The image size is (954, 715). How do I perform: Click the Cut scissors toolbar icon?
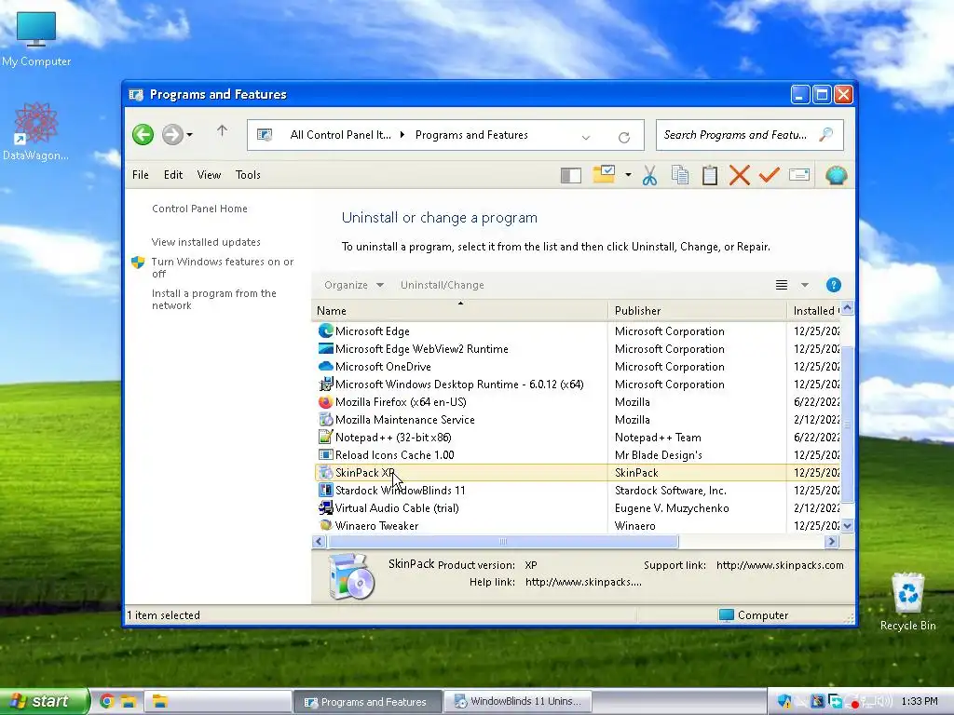click(x=649, y=176)
